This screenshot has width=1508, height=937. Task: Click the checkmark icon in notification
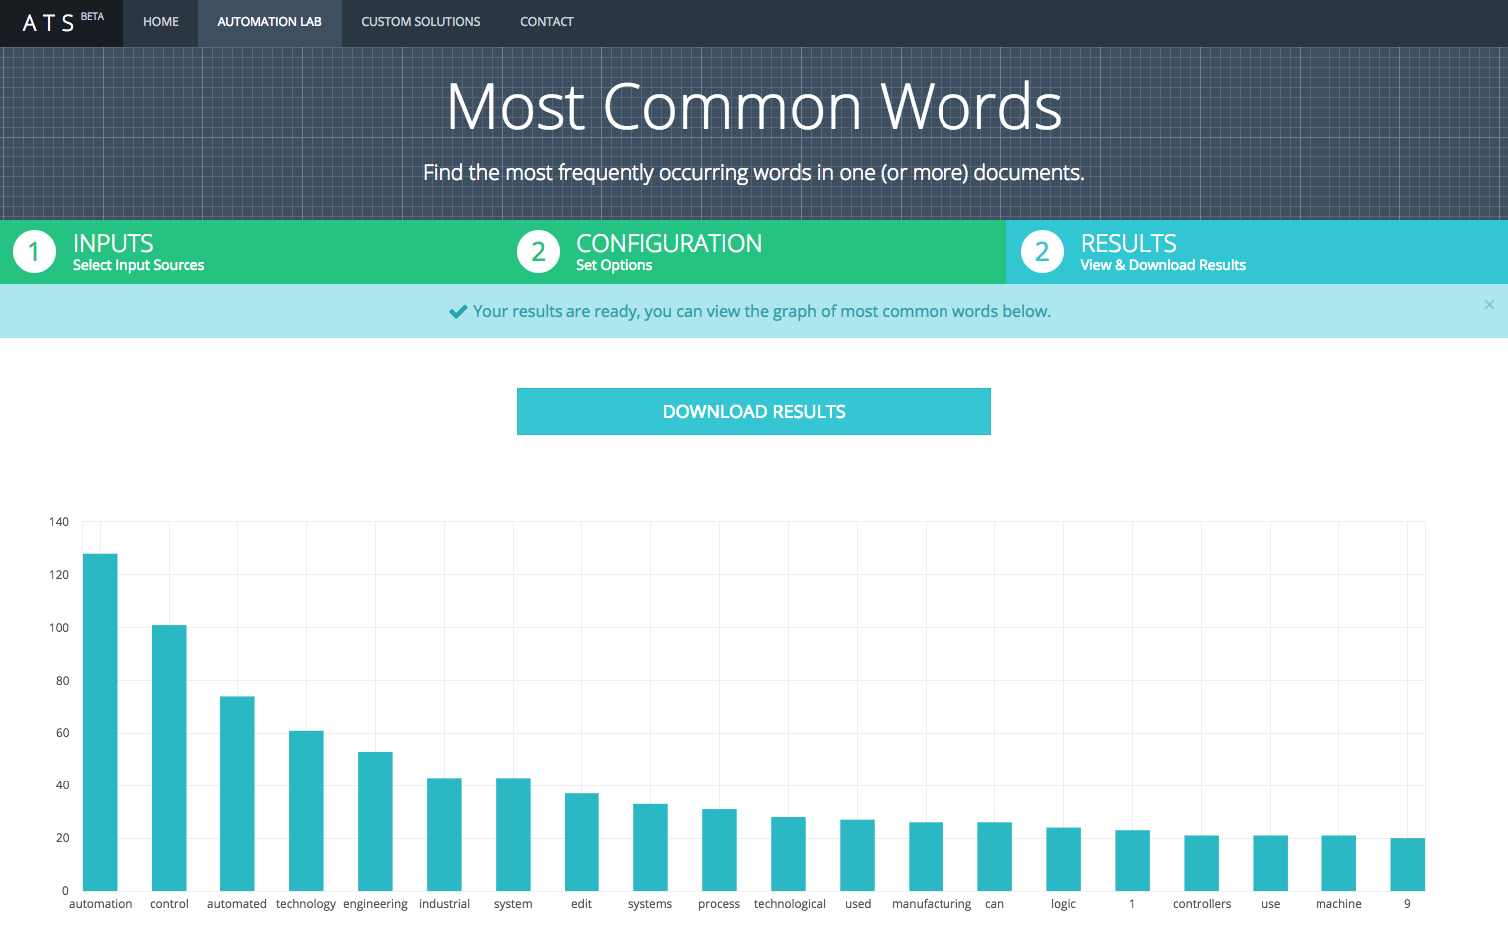[458, 312]
